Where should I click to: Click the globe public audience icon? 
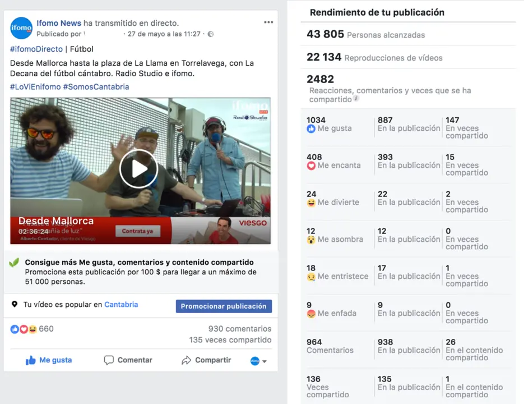[x=211, y=34]
